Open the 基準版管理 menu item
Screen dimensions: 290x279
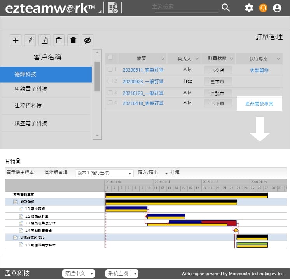point(56,172)
